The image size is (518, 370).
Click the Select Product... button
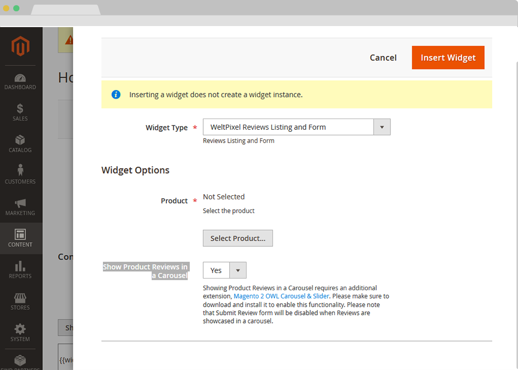point(238,238)
